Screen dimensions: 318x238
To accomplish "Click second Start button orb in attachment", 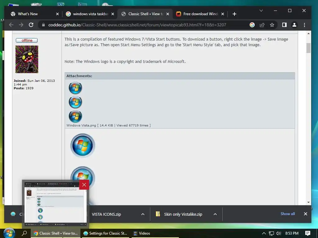I will (75, 102).
